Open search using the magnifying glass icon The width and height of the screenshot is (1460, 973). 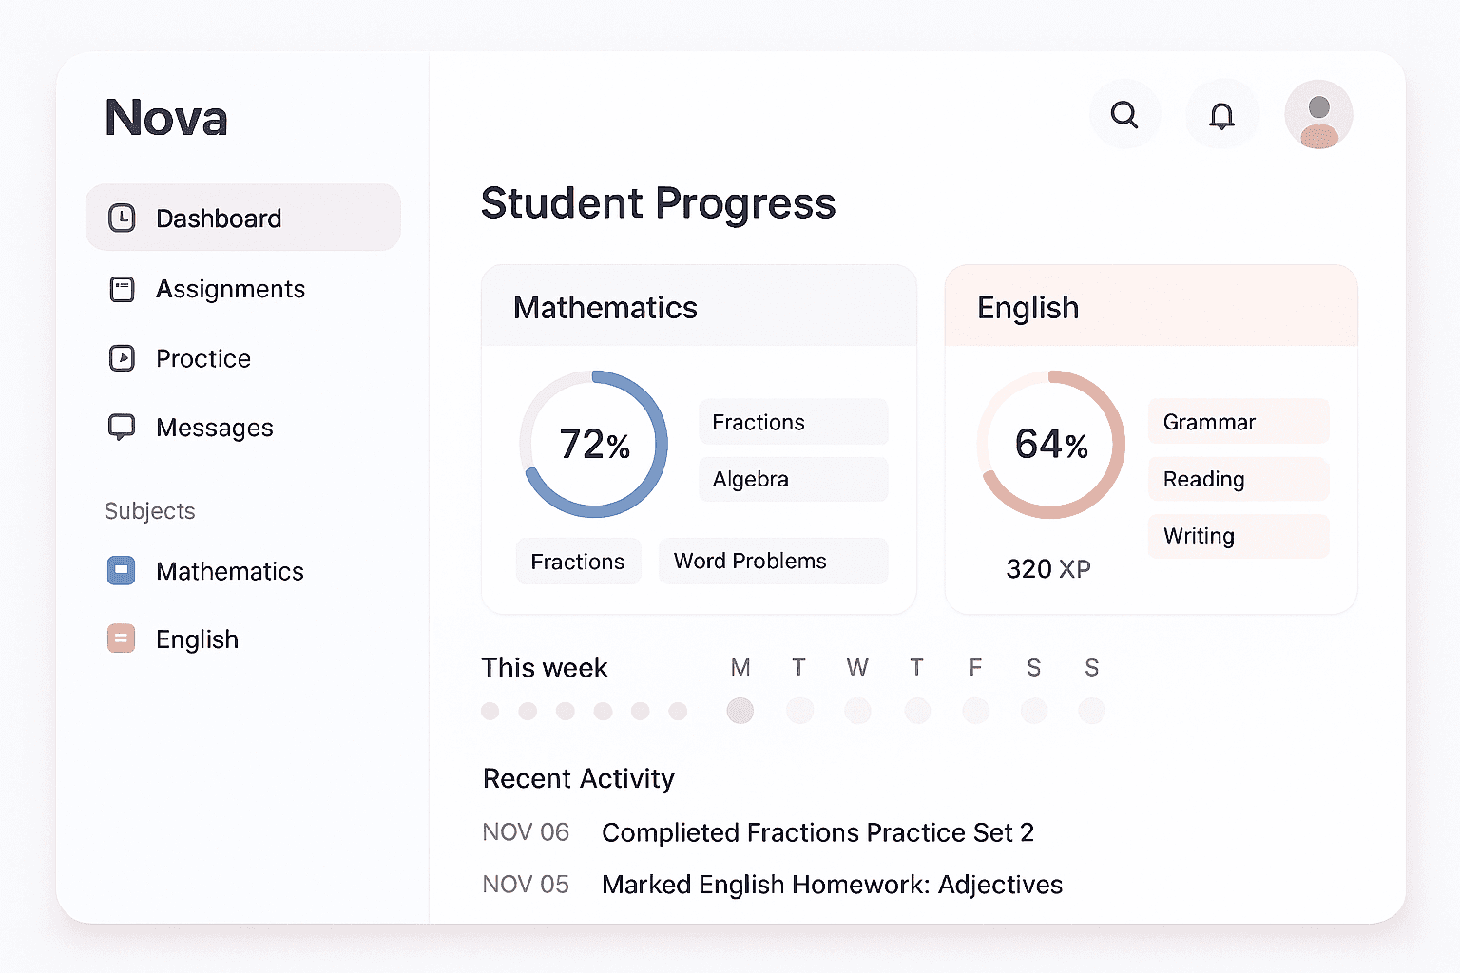[x=1124, y=114]
